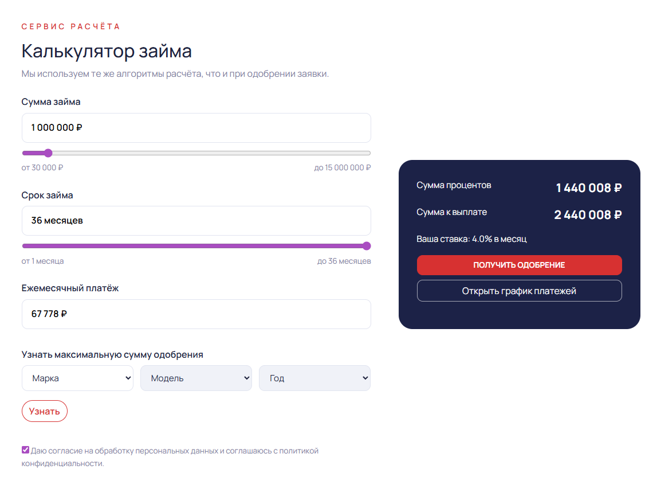This screenshot has height=481, width=653.
Task: Uncheck the personal data consent checkbox
Action: coord(24,451)
